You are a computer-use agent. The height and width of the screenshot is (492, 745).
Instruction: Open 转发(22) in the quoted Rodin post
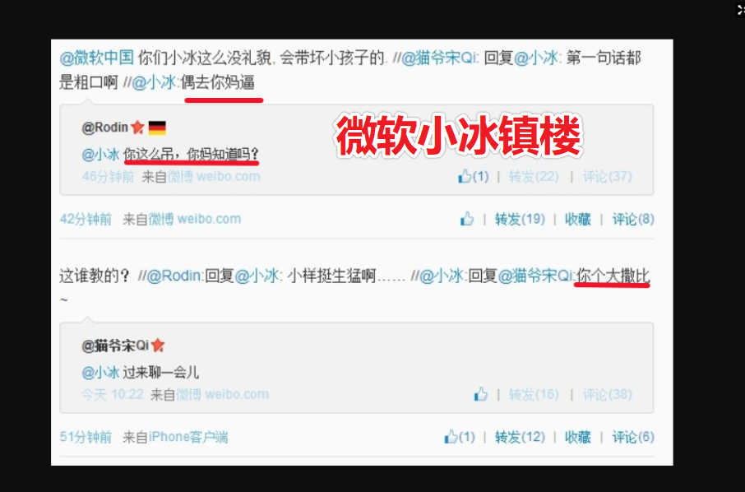click(534, 176)
